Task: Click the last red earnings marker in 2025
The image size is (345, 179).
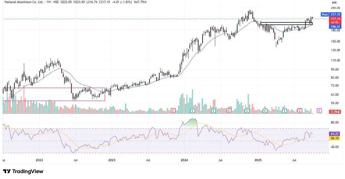Action: pyautogui.click(x=300, y=111)
